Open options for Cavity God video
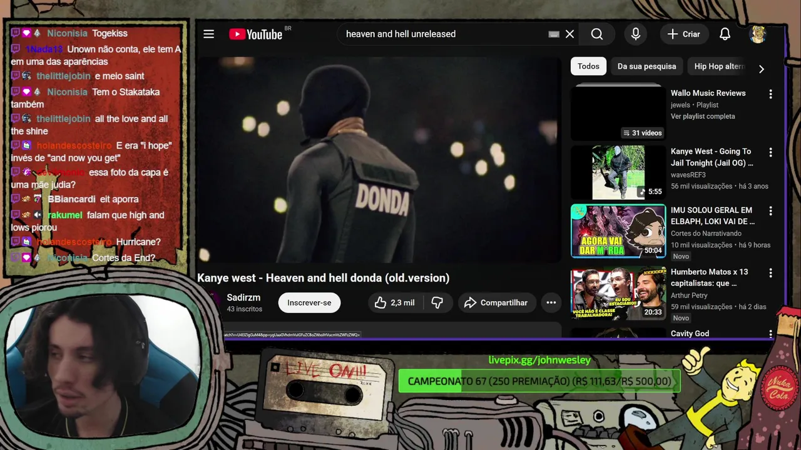This screenshot has height=450, width=801. (x=770, y=334)
